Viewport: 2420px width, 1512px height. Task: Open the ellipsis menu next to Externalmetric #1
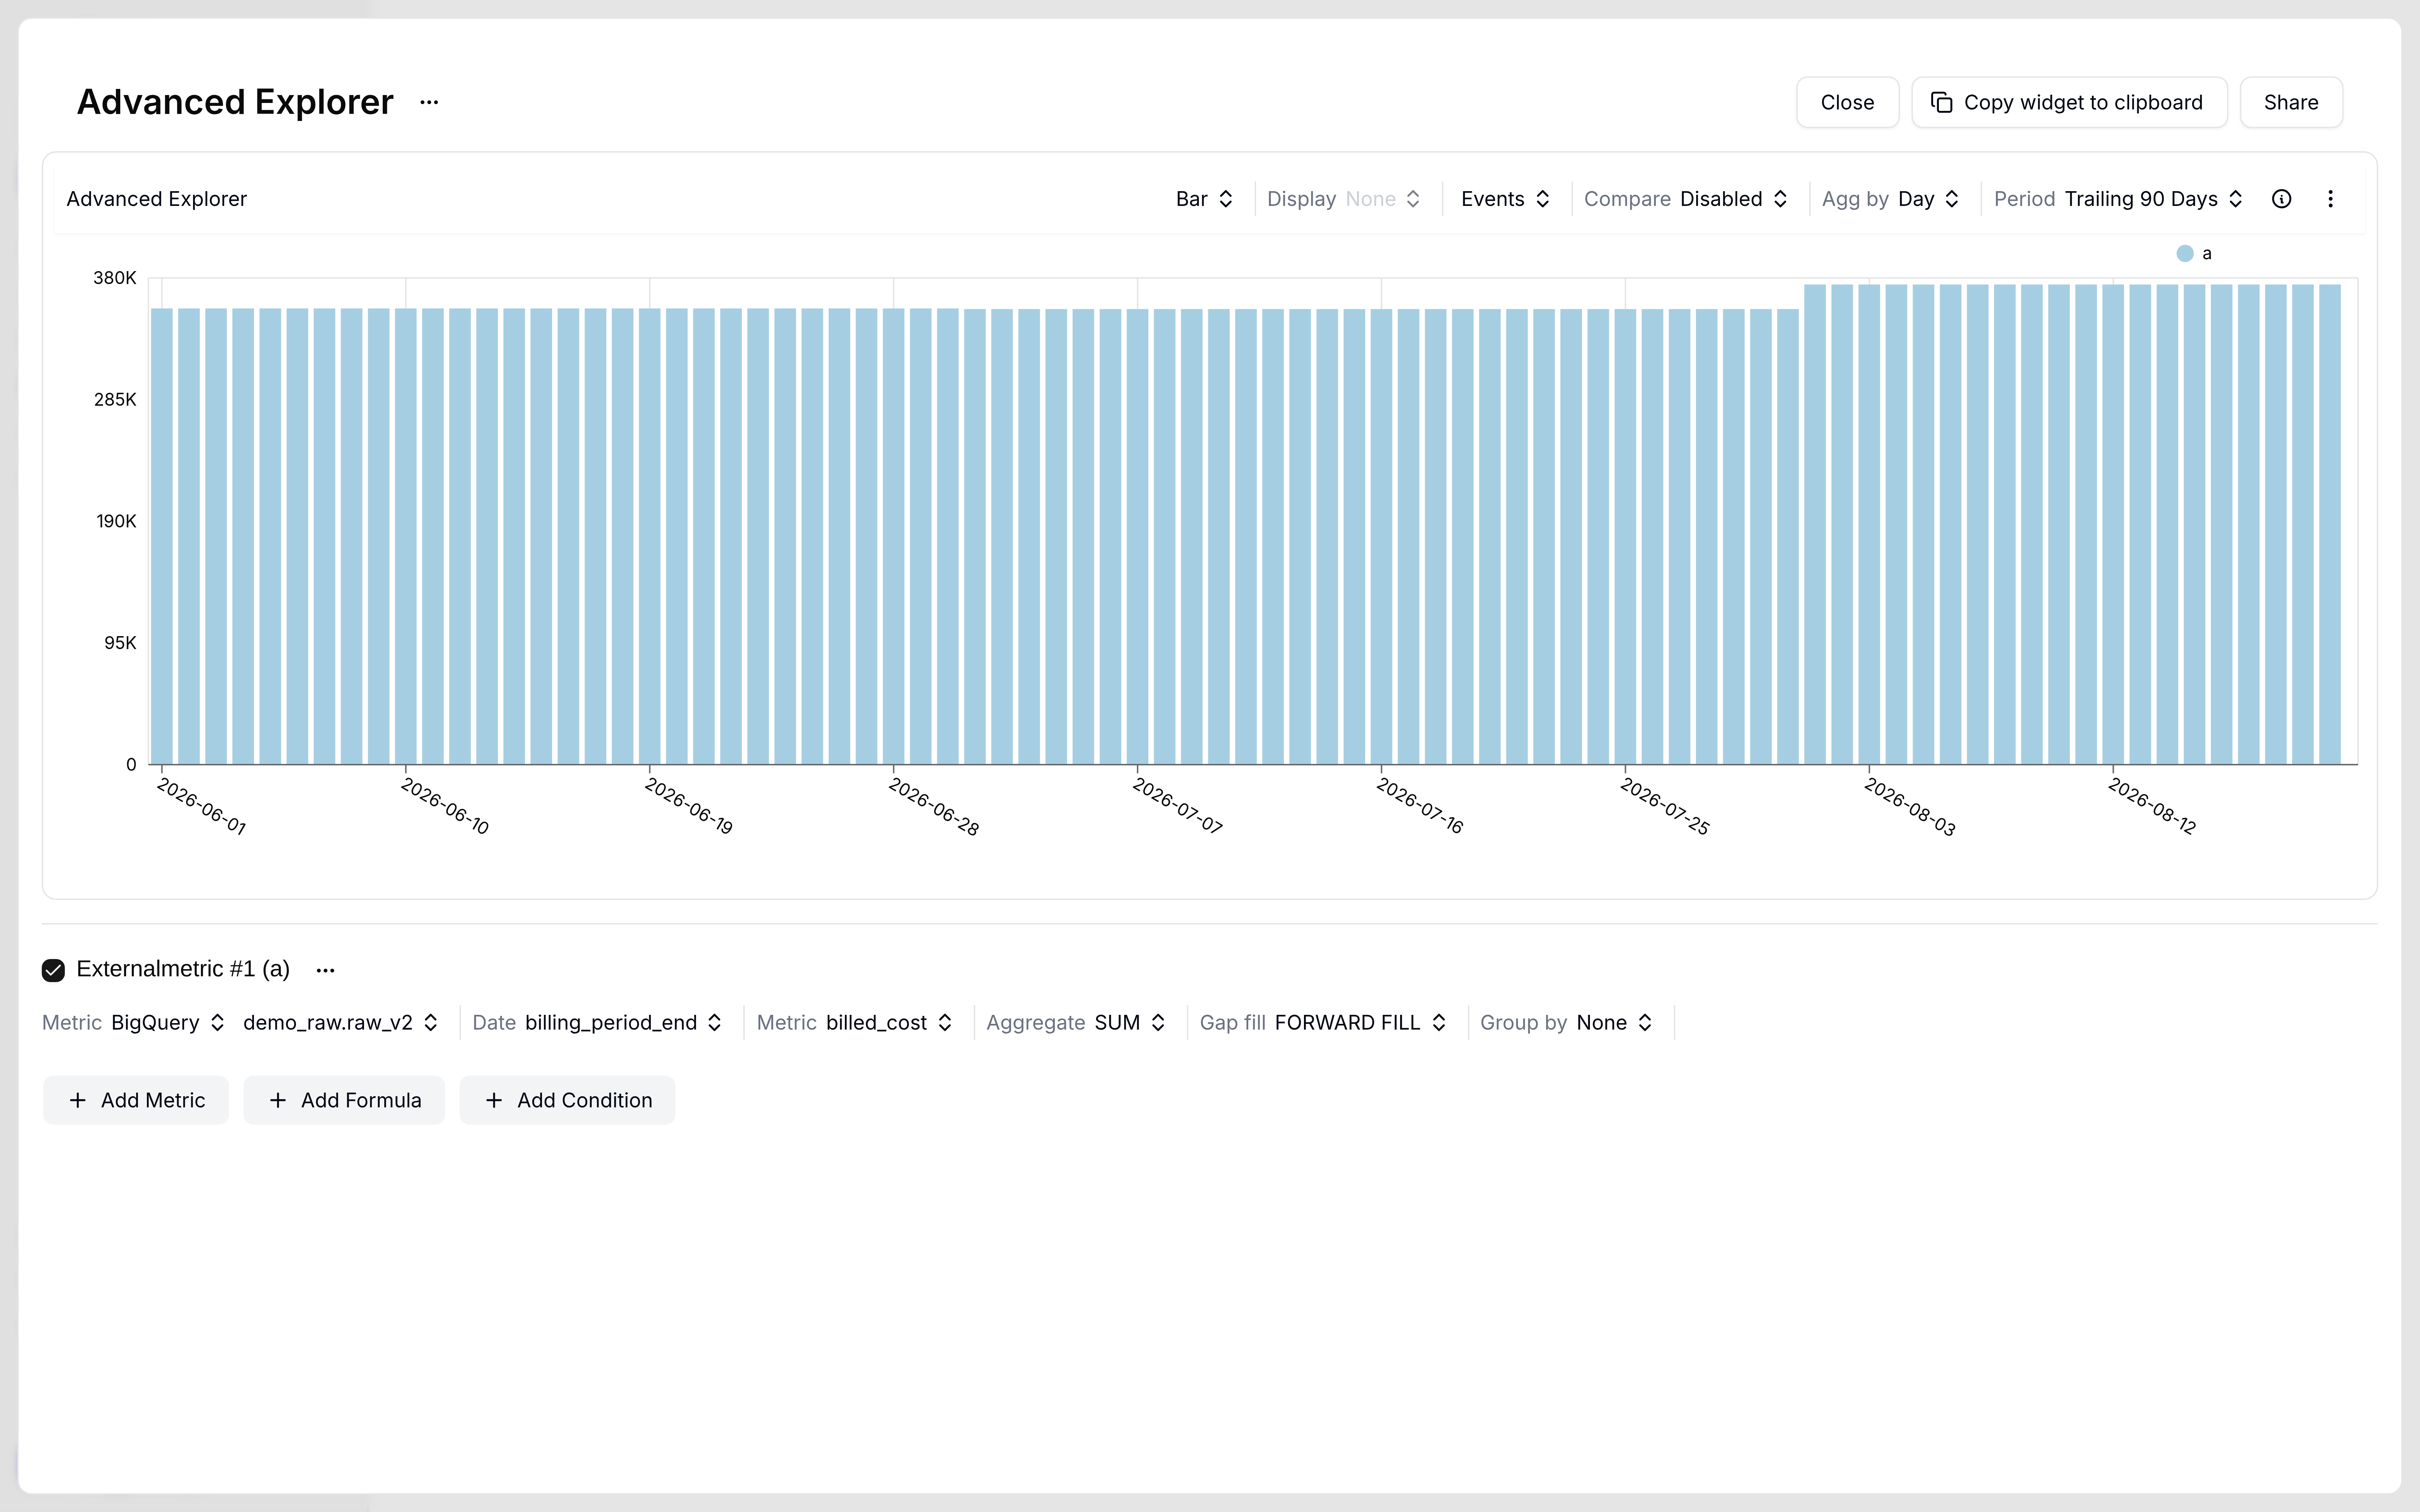(x=325, y=970)
